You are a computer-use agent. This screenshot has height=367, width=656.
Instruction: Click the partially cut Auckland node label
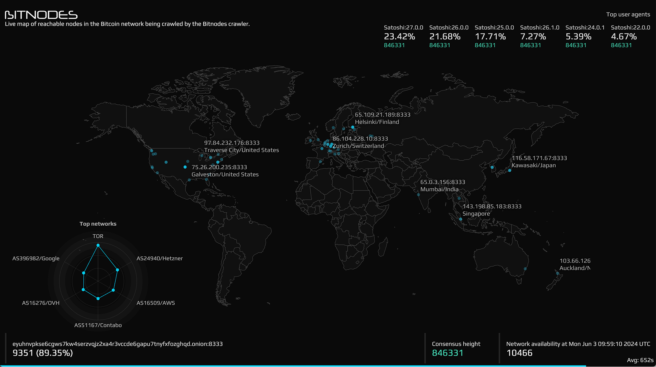(x=575, y=264)
